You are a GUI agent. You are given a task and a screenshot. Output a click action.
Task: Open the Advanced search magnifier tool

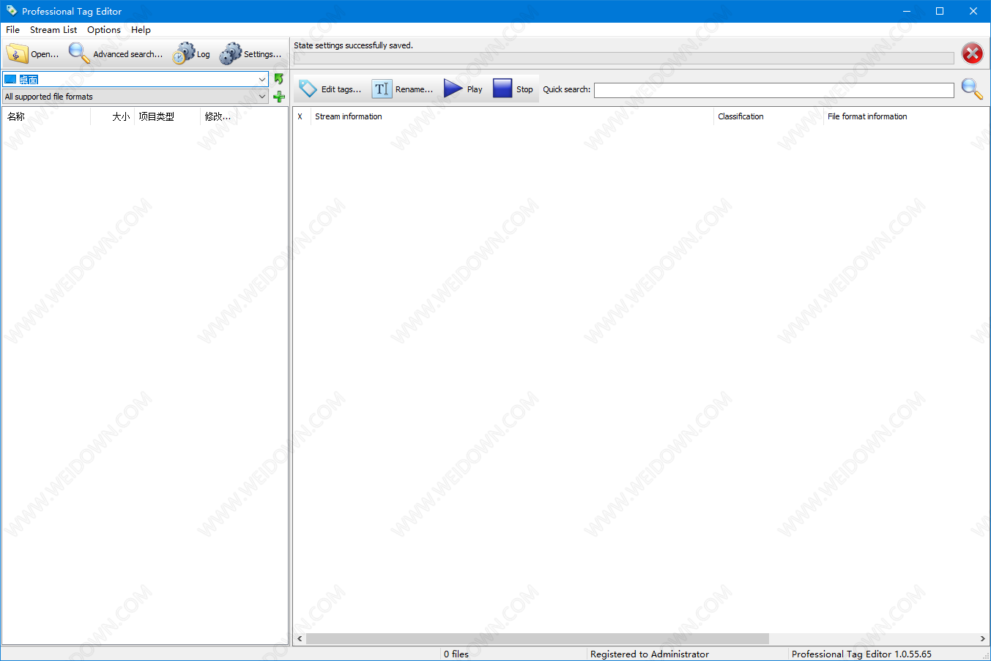point(79,53)
